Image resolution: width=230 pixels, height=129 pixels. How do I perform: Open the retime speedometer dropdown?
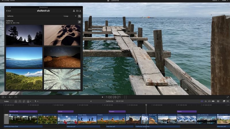coord(16,97)
